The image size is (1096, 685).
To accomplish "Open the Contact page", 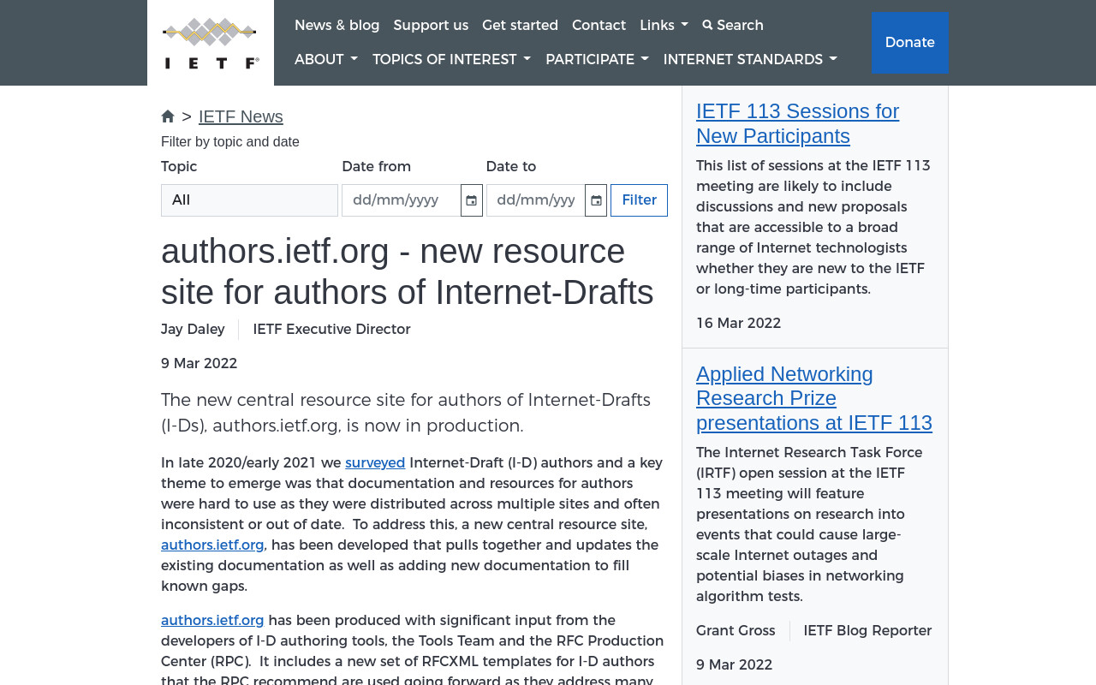I will point(599,26).
